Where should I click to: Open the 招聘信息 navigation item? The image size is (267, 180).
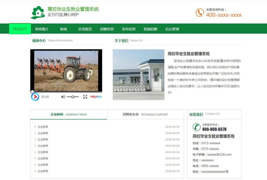click(107, 29)
